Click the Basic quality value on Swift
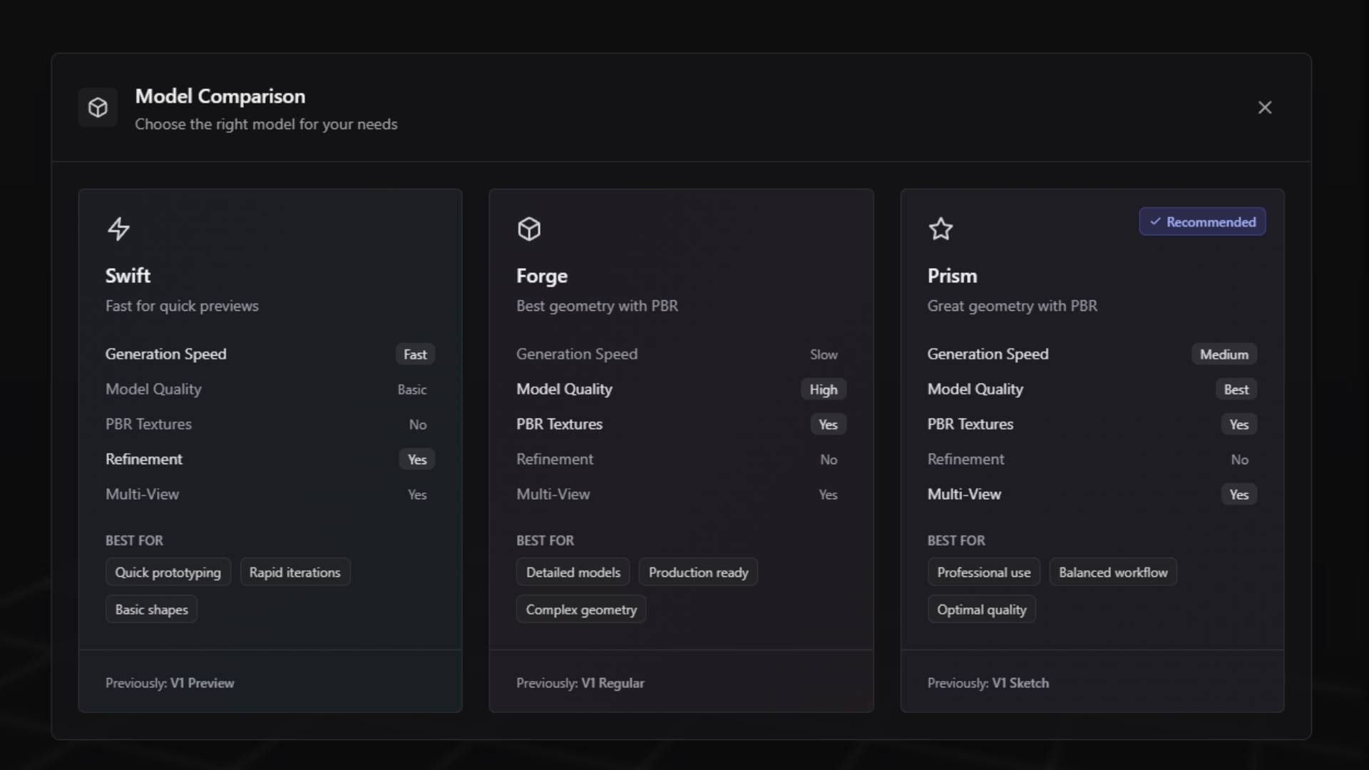The image size is (1369, 770). pyautogui.click(x=412, y=389)
